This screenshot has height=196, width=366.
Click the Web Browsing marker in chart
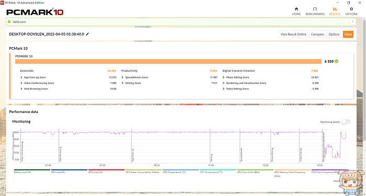[x=61, y=155]
